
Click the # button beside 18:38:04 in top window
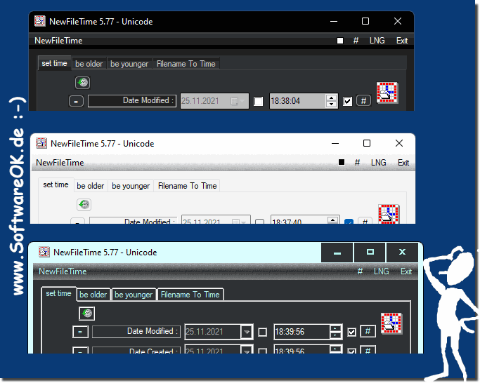click(x=363, y=100)
